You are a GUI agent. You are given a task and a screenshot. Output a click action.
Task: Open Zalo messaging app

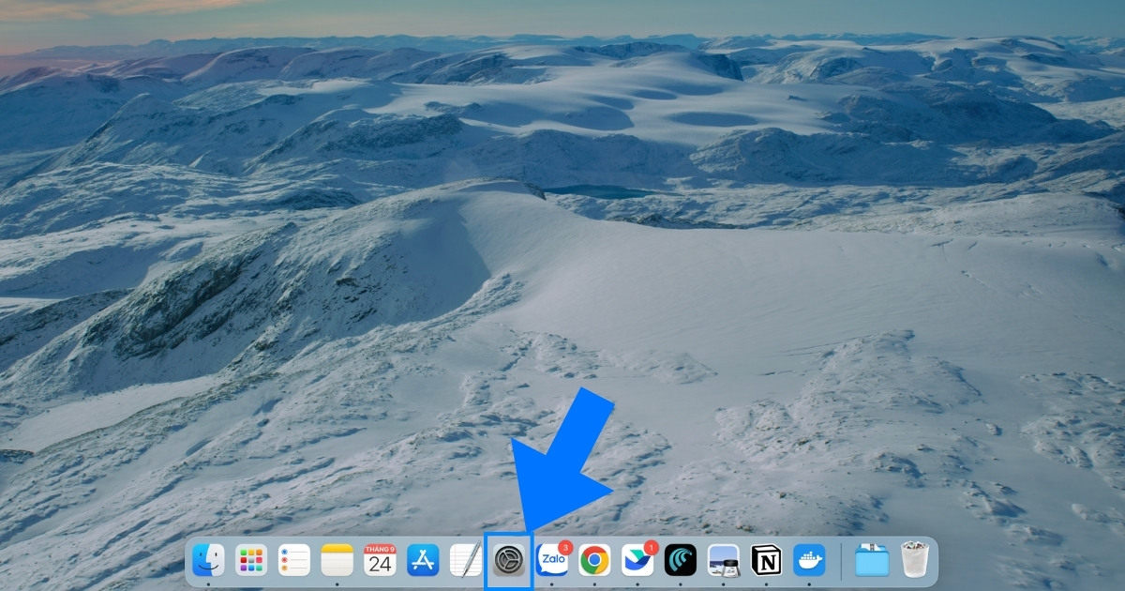551,562
